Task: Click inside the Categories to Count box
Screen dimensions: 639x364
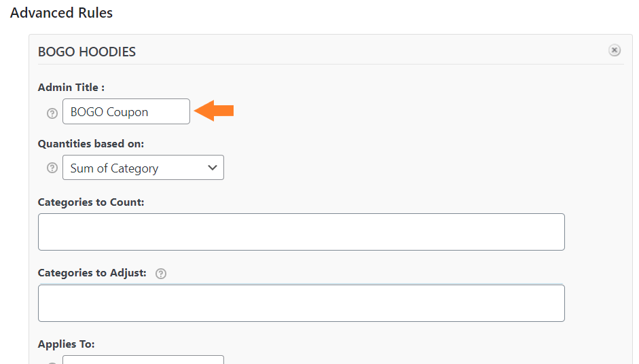Action: coord(301,232)
